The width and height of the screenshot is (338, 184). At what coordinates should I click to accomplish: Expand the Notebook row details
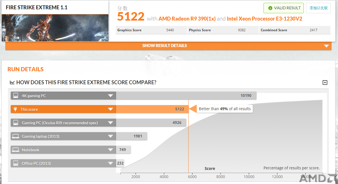[x=110, y=150]
